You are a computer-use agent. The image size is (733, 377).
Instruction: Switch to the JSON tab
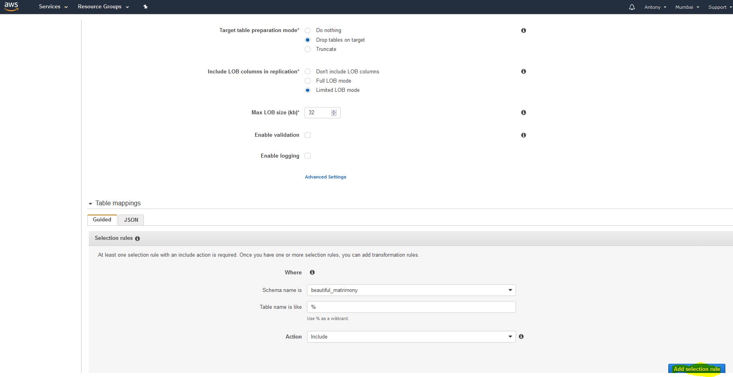[x=131, y=220]
